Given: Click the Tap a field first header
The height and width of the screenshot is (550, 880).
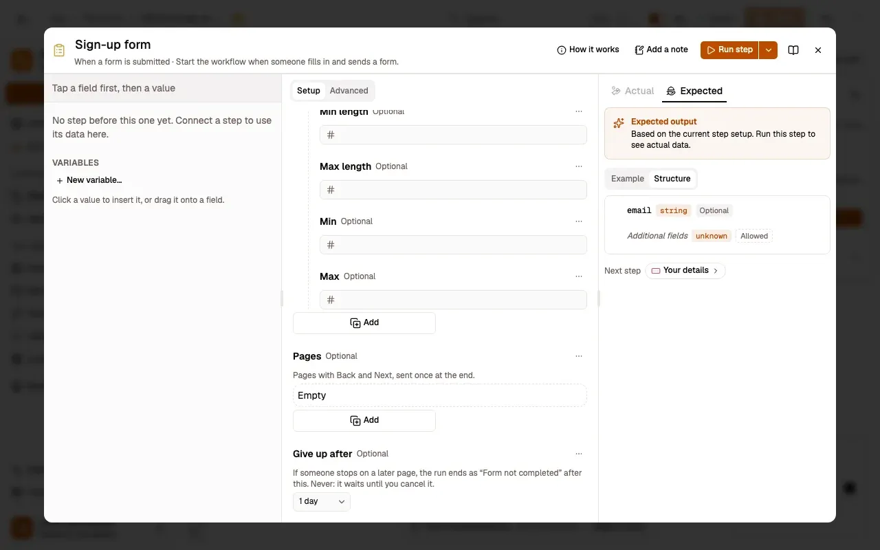Looking at the screenshot, I should [163, 88].
